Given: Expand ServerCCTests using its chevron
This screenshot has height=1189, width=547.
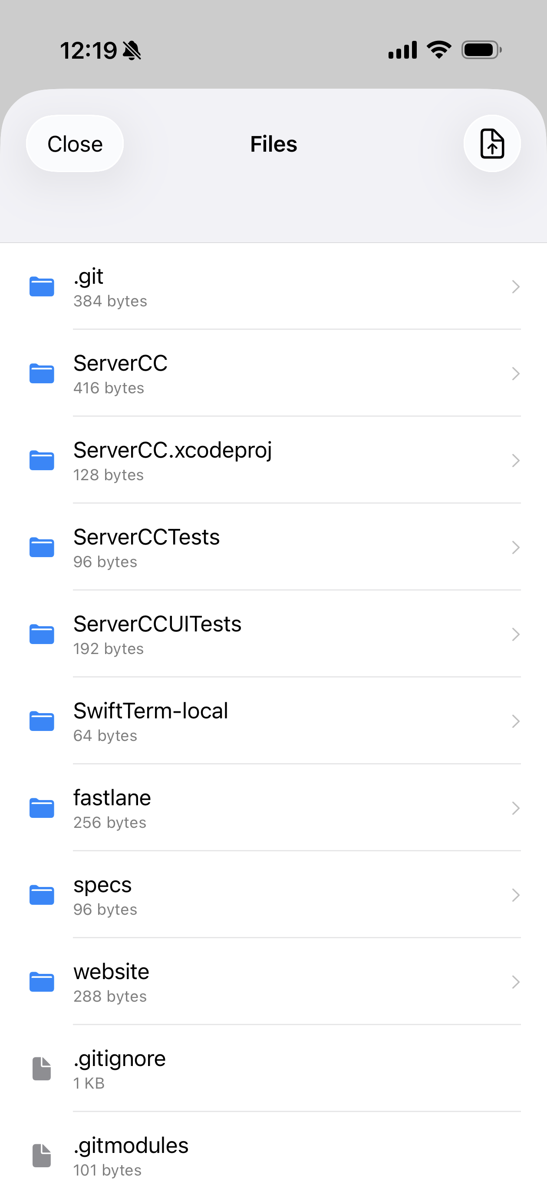Looking at the screenshot, I should [x=515, y=548].
